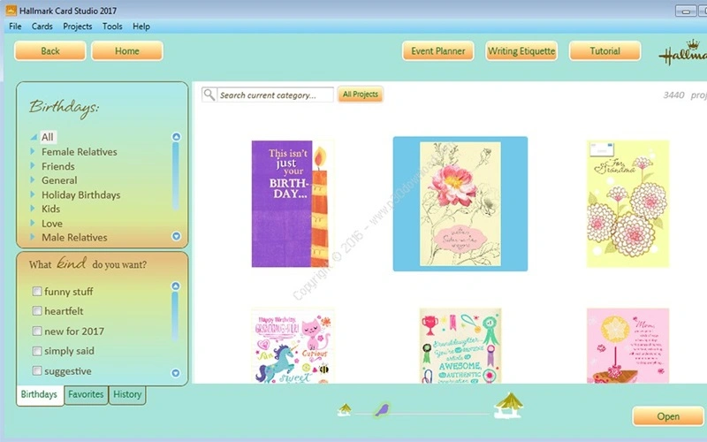Select the pink flower card thumbnail
Viewport: 707px width, 442px height.
460,204
